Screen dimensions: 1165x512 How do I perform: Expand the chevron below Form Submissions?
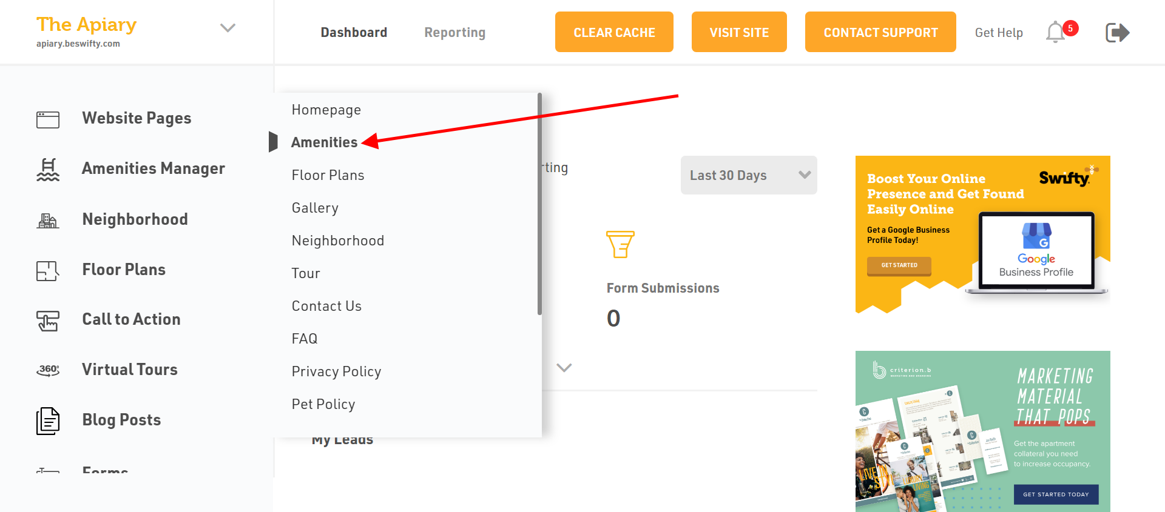(x=564, y=368)
